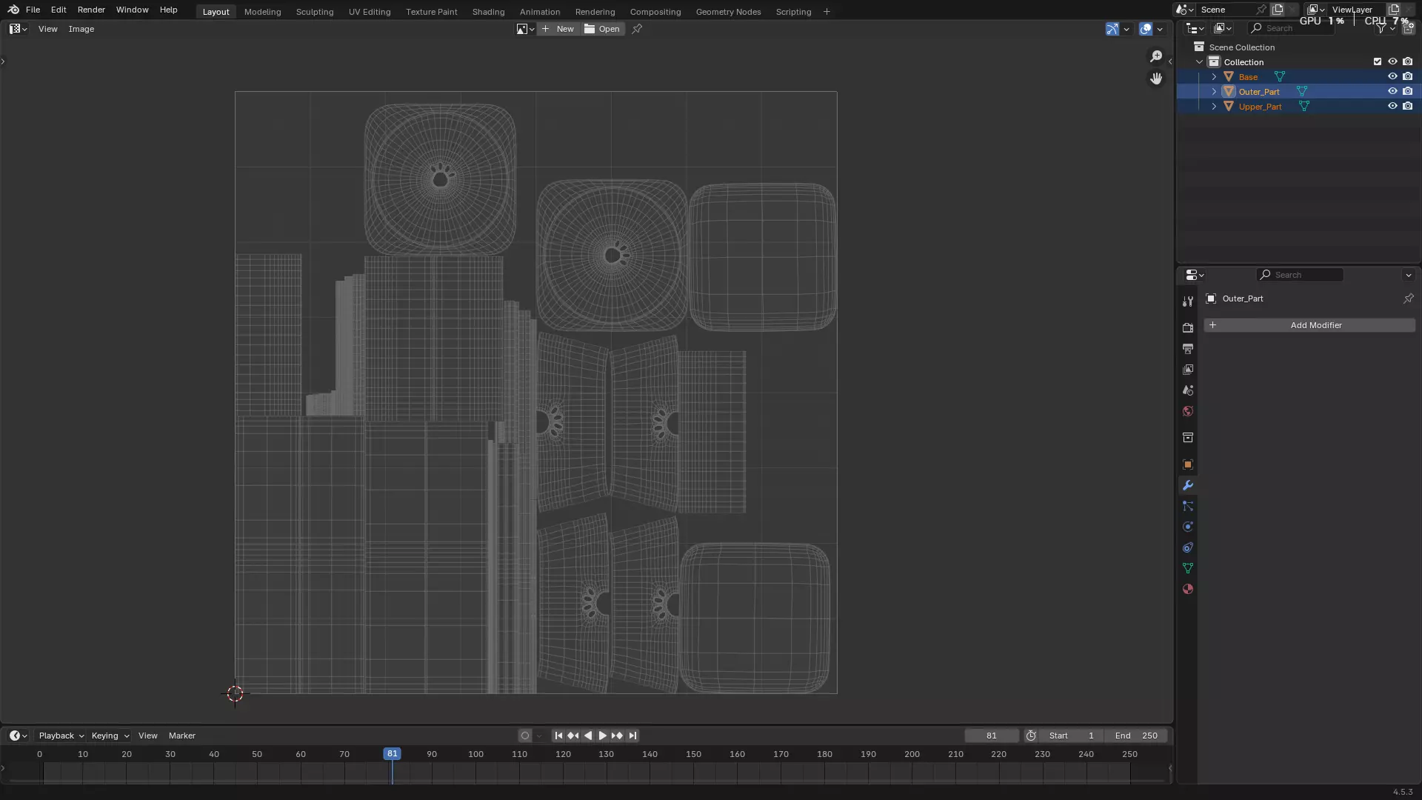1422x800 pixels.
Task: Disable rendering of Upper_Part object
Action: pos(1408,107)
